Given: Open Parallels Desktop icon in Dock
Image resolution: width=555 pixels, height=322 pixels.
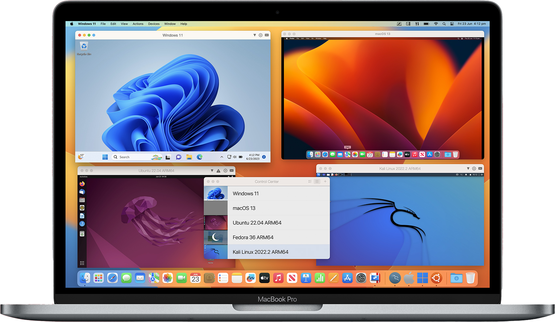Looking at the screenshot, I should [x=375, y=278].
